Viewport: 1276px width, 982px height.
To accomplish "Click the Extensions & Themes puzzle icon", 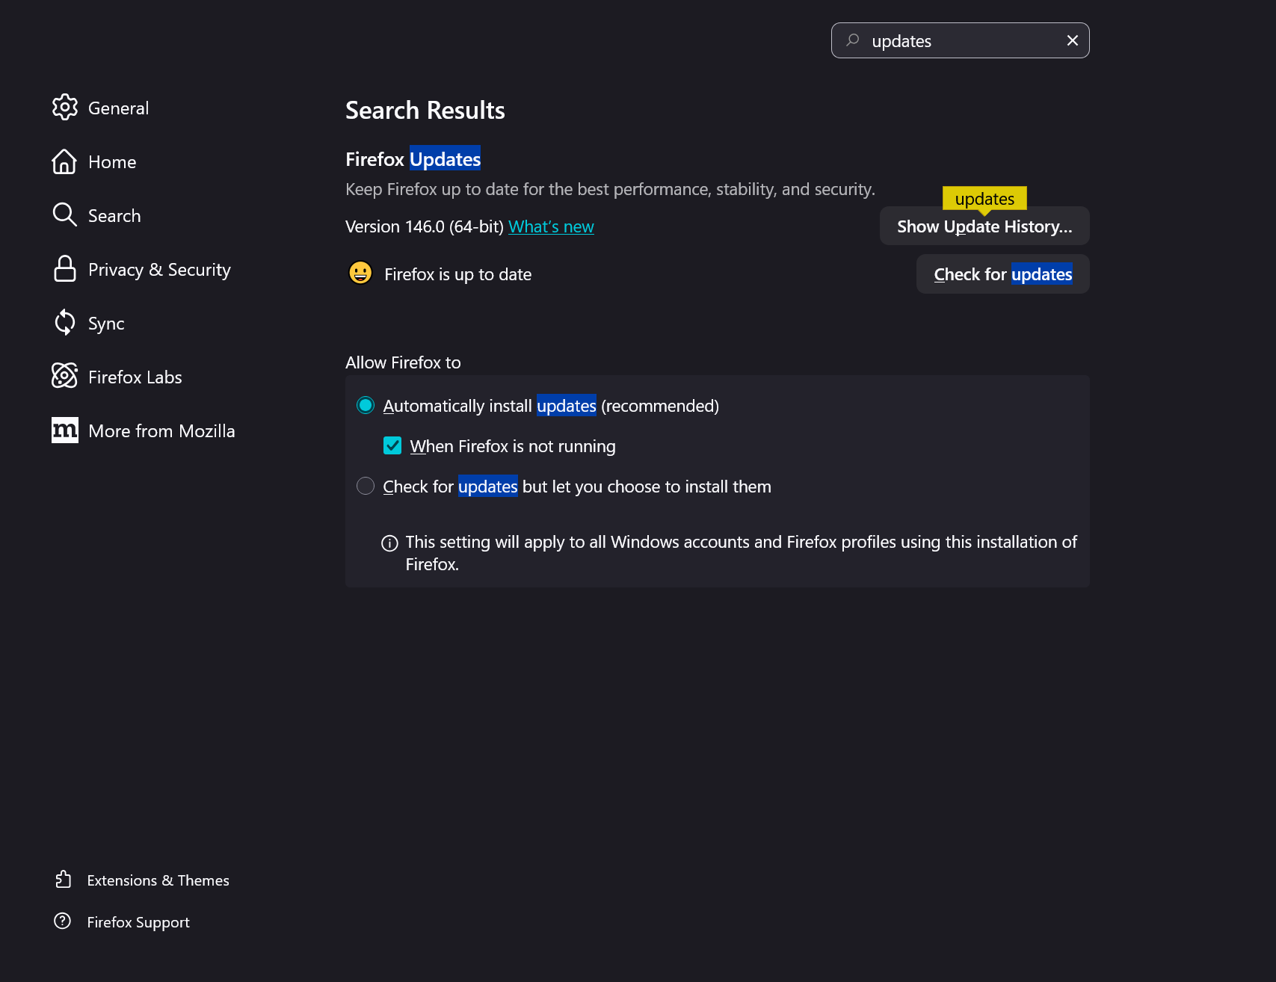I will pos(64,880).
